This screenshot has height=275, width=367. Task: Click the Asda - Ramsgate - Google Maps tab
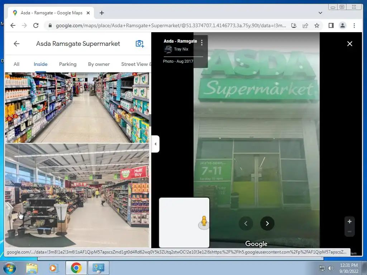pyautogui.click(x=51, y=13)
